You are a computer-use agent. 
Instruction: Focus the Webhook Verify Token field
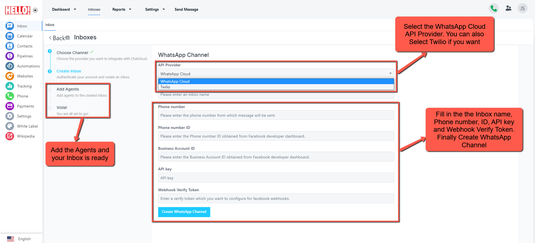click(276, 198)
